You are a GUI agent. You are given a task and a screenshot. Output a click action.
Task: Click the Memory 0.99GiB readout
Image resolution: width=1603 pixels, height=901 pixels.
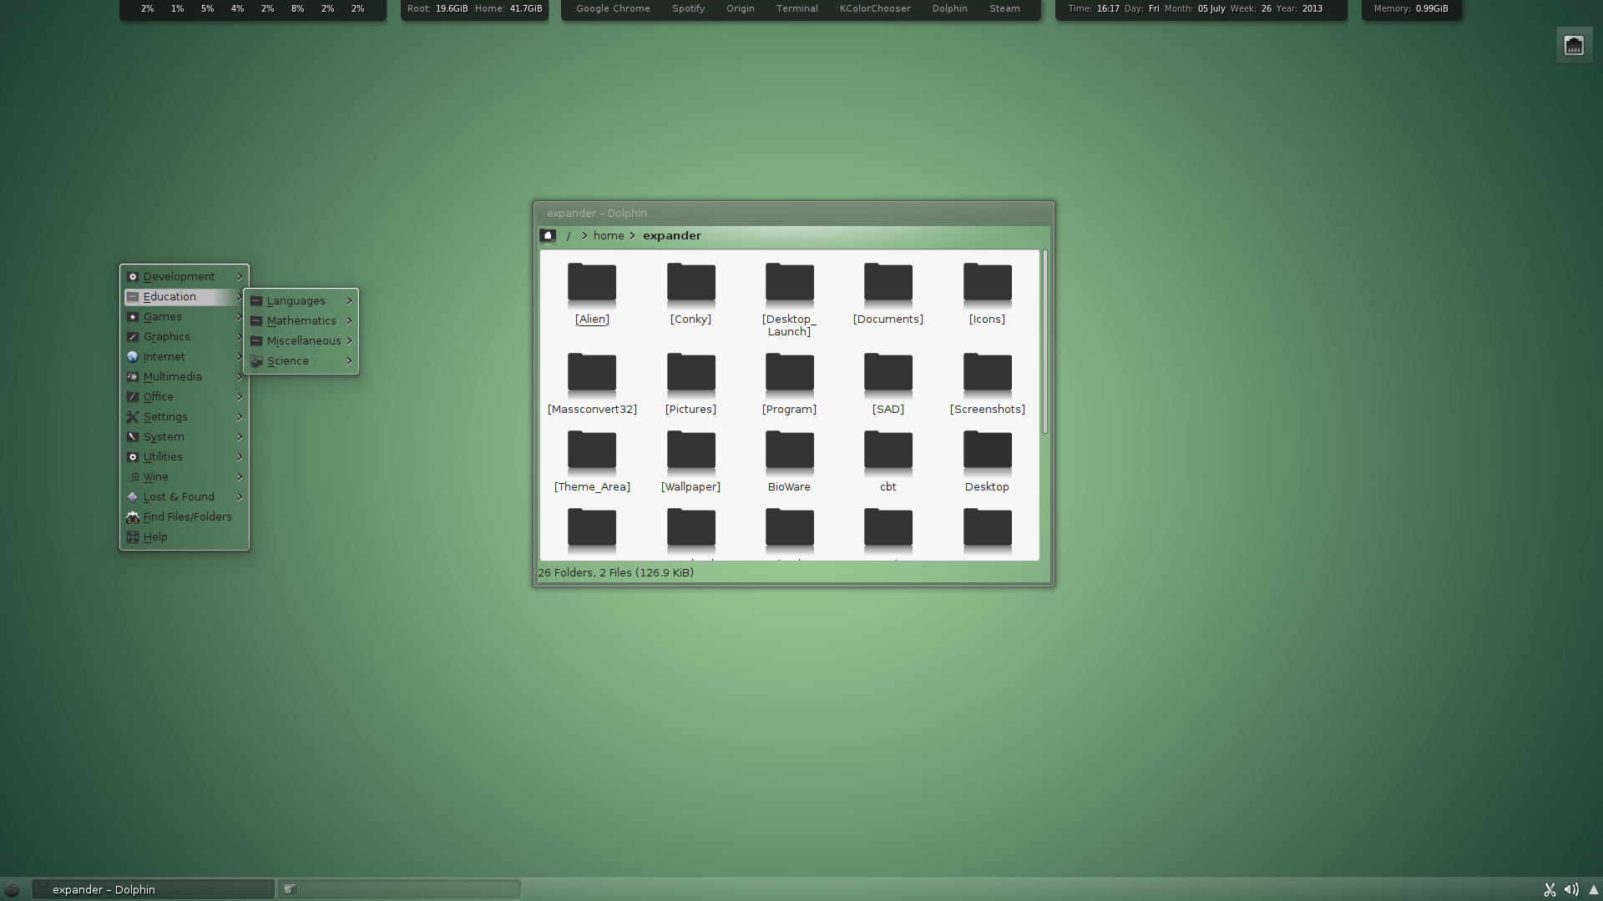(x=1411, y=8)
